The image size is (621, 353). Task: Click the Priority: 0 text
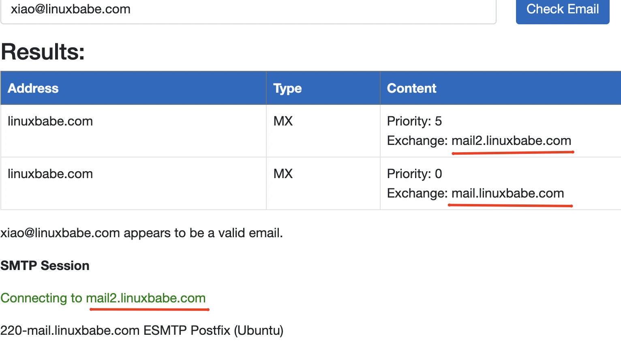[414, 174]
